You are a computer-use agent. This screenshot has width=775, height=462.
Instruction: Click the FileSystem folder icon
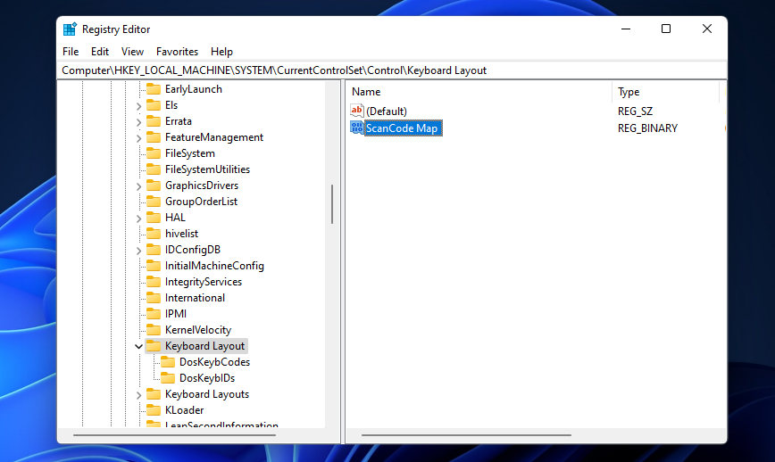(154, 153)
